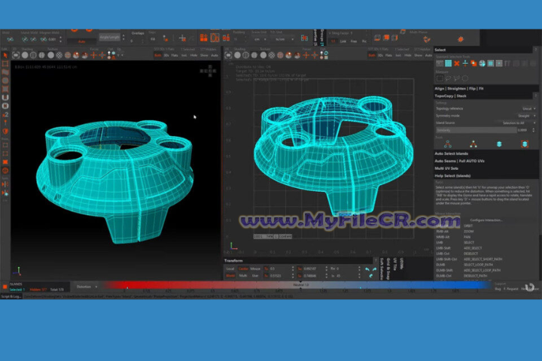This screenshot has width=542, height=361.
Task: Click the frame-all icon in UV view toolbar
Action: pyautogui.click(x=229, y=55)
